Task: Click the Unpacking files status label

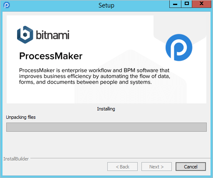Action: click(21, 117)
